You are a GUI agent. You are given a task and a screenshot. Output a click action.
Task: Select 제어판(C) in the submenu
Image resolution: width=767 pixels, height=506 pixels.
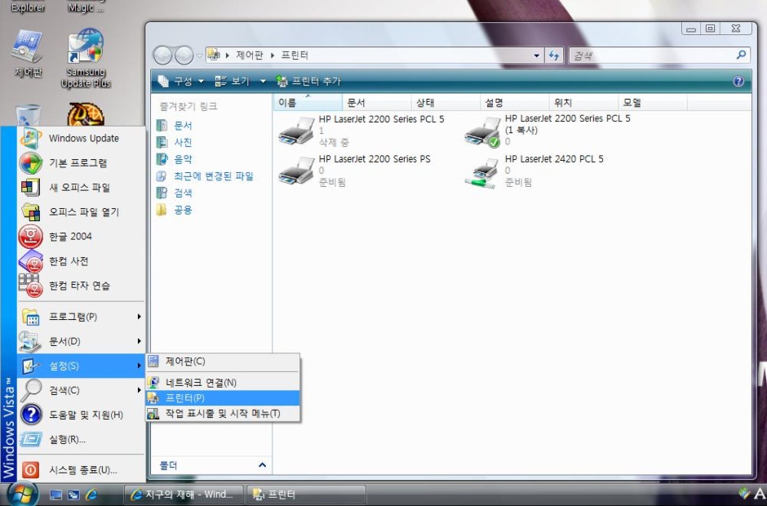(x=223, y=362)
